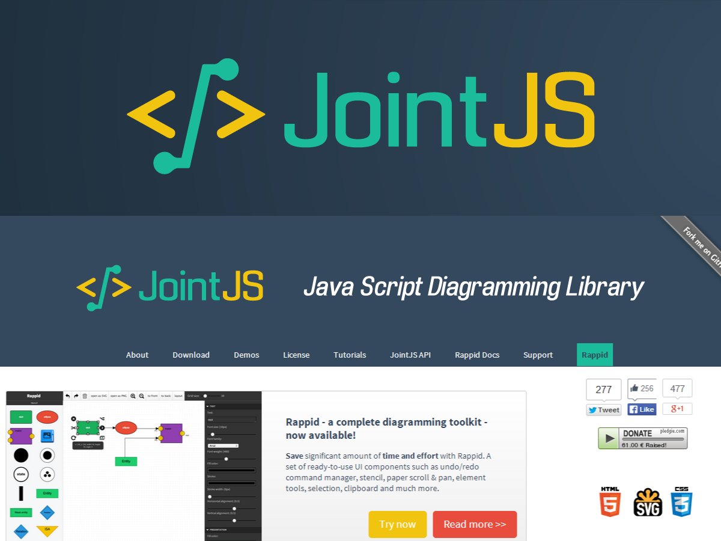The height and width of the screenshot is (541, 721).
Task: Click the yellow Try now button
Action: click(397, 524)
